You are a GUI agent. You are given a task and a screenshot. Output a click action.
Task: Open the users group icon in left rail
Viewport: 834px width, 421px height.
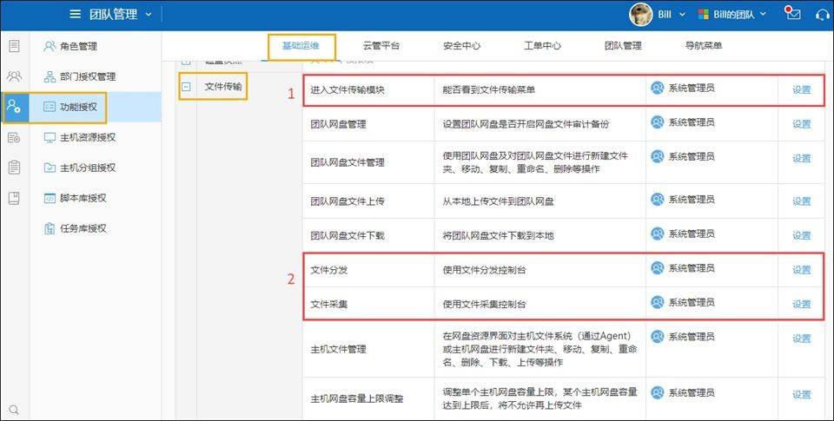point(15,76)
